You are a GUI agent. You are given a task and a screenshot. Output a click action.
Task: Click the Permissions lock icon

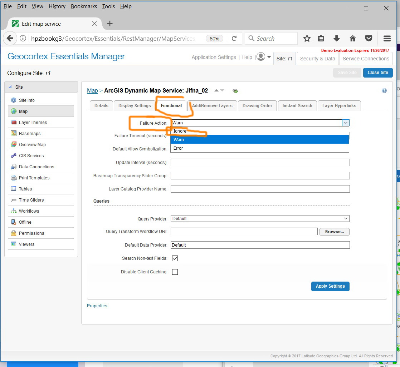(14, 233)
